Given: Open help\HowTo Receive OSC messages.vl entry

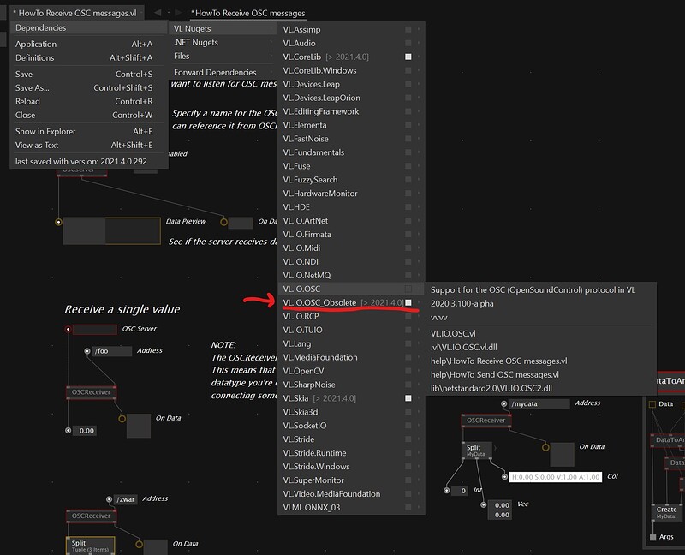Looking at the screenshot, I should 541,361.
